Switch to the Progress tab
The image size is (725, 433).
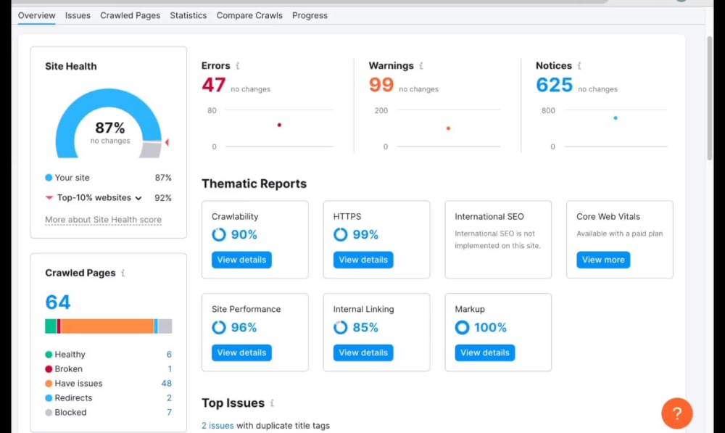pos(310,15)
